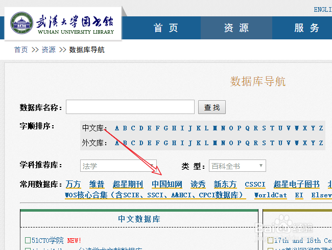332x250 pixels.
Task: Filter 中文库 by letter Q
Action: (x=248, y=128)
